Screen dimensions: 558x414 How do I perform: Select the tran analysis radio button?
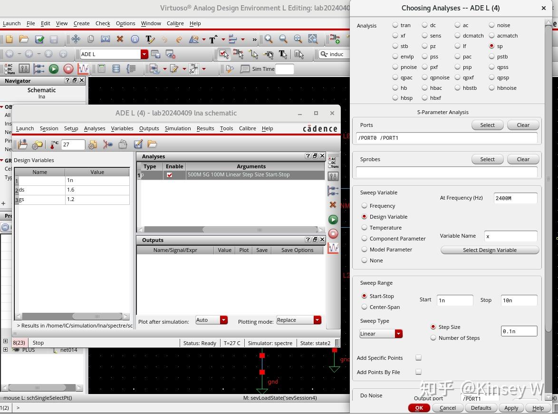coord(395,25)
